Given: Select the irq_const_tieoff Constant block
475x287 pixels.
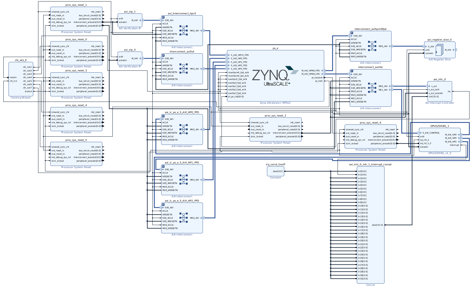Looking at the screenshot, I should coord(275,171).
